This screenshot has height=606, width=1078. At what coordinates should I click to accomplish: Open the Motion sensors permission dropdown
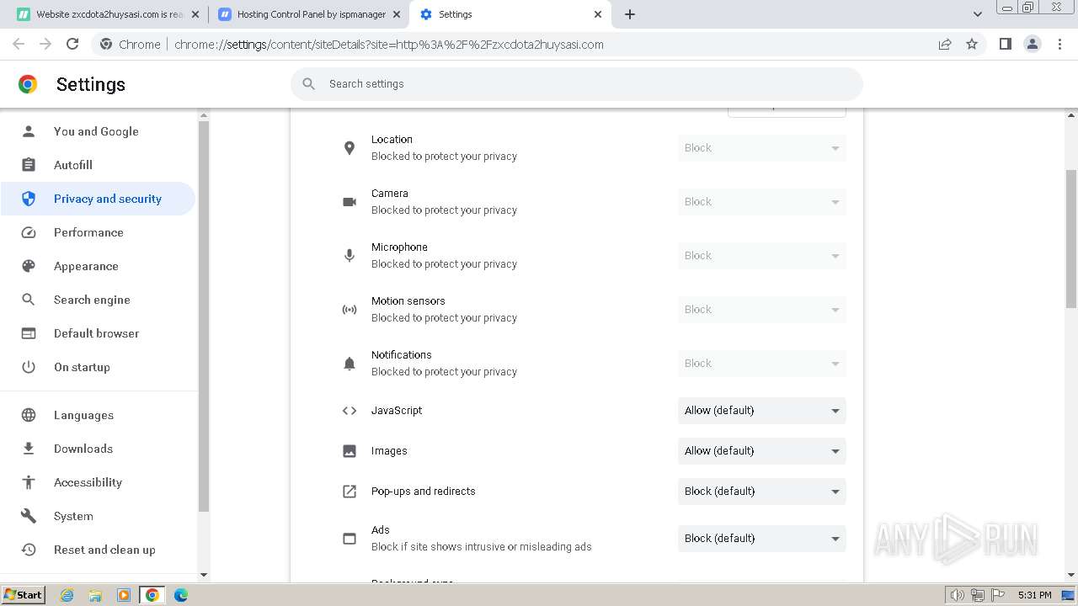(x=762, y=310)
